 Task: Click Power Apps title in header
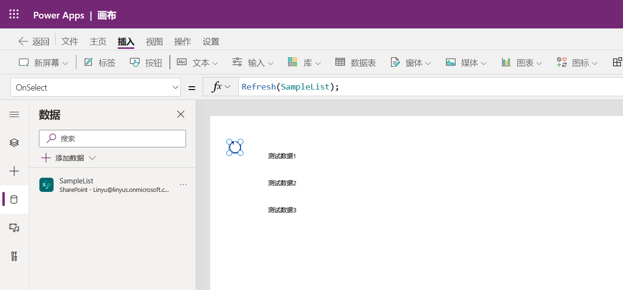[x=59, y=15]
